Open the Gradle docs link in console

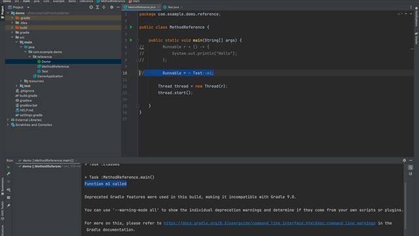coord(269,223)
